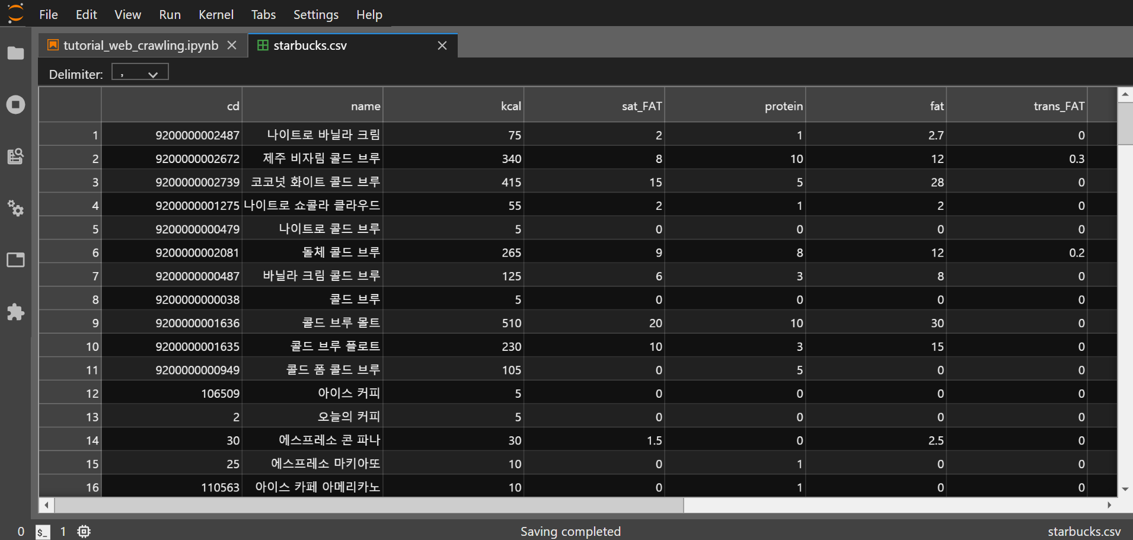The width and height of the screenshot is (1133, 540).
Task: Click the kernel chip icon in status bar
Action: pyautogui.click(x=84, y=532)
